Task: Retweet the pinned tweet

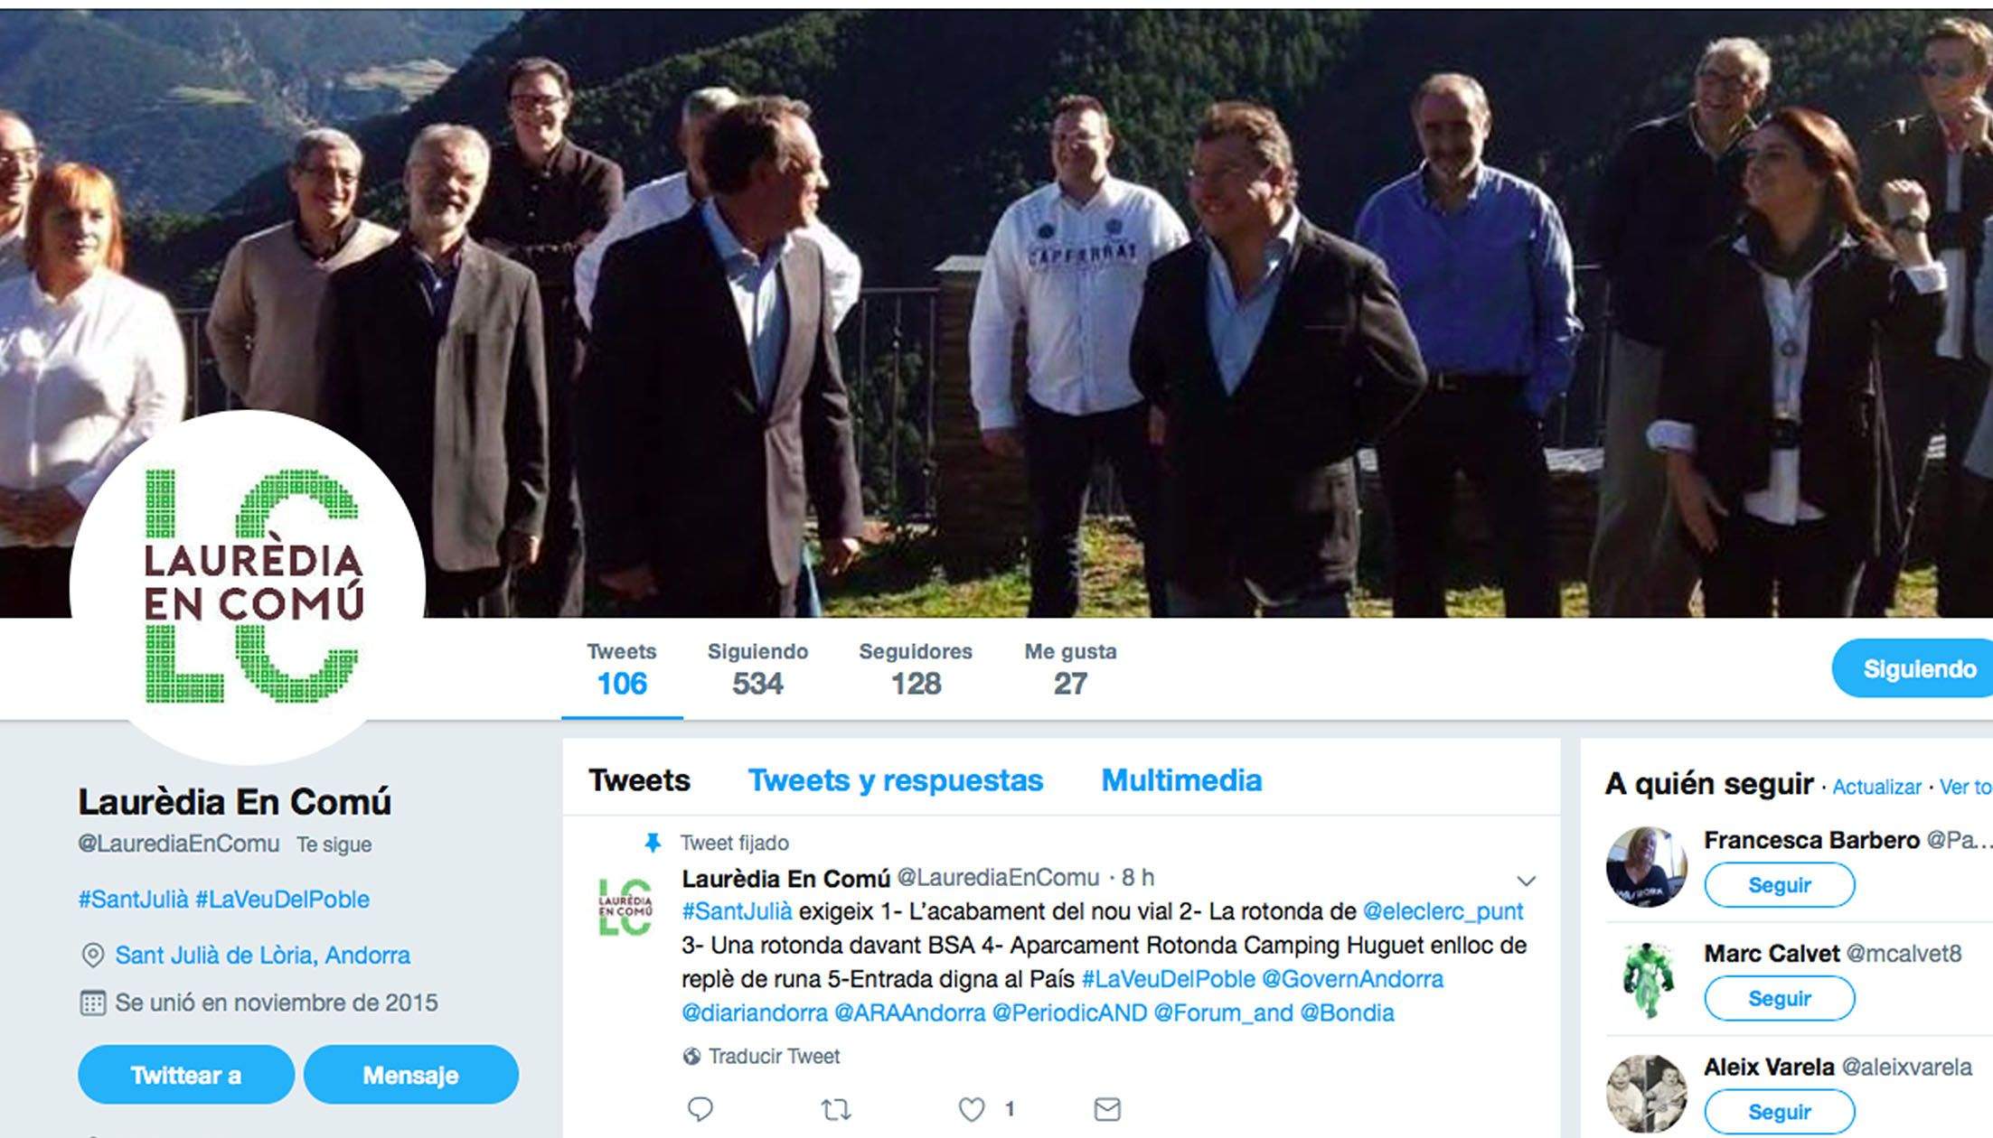Action: (836, 1108)
